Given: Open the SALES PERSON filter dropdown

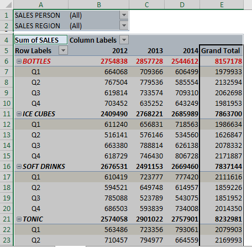Looking at the screenshot, I should [x=124, y=15].
